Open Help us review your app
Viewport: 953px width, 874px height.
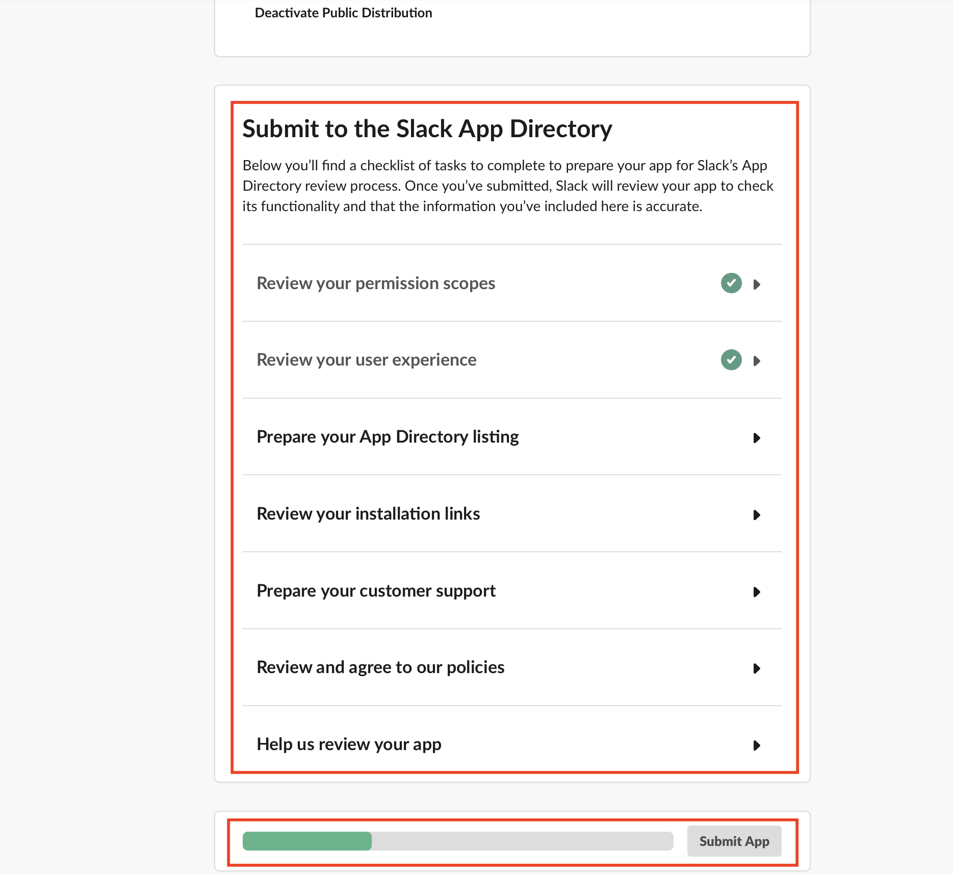(349, 744)
